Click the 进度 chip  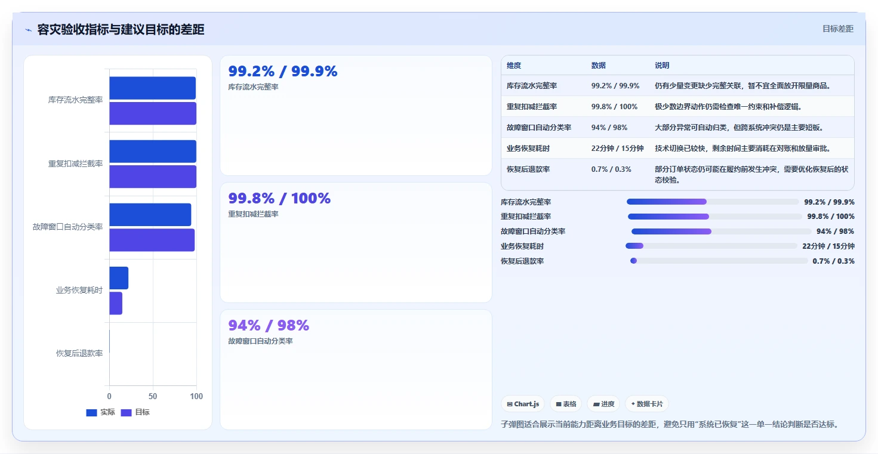(603, 404)
